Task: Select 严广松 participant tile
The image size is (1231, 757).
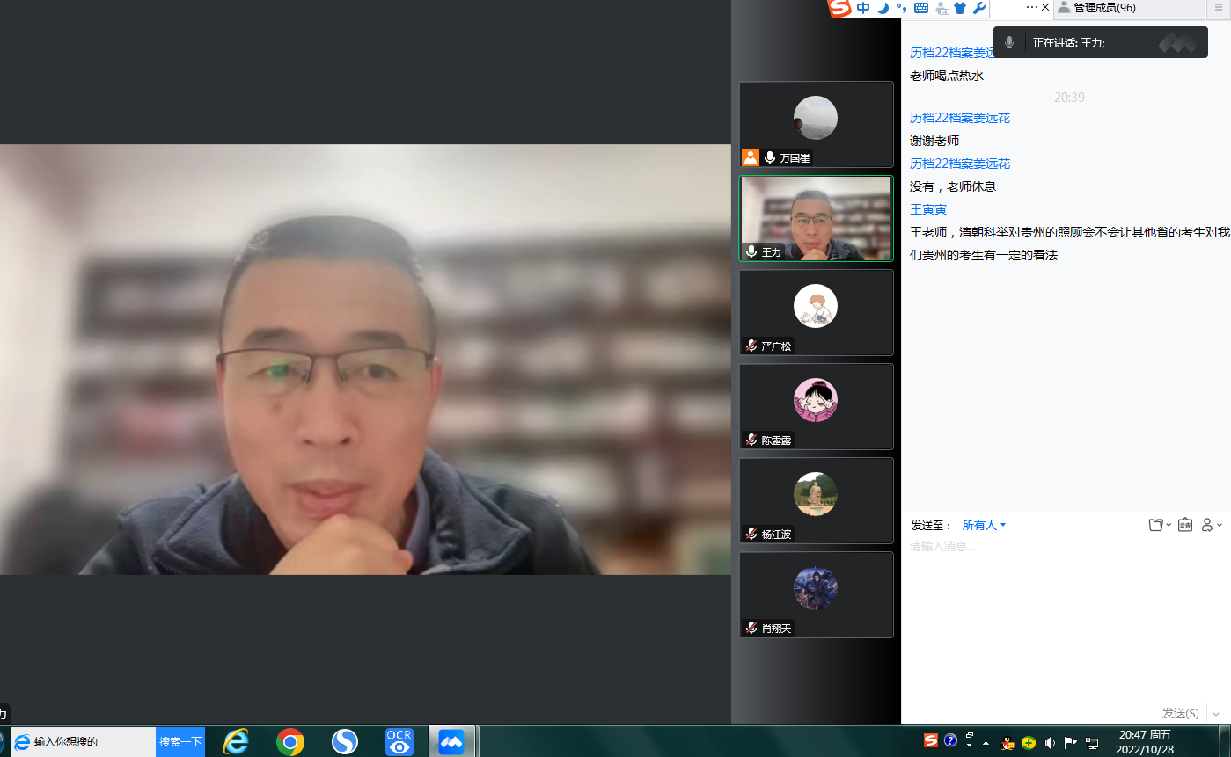Action: tap(816, 312)
